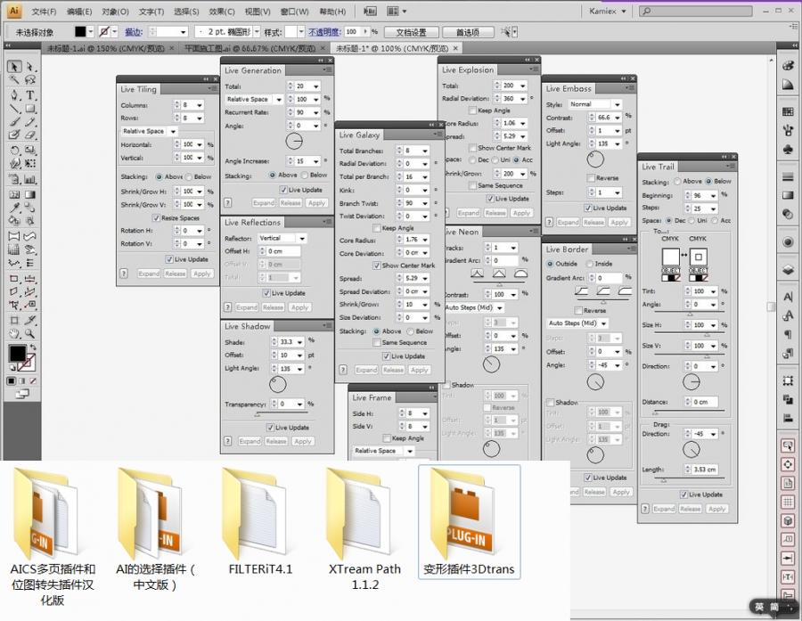Click the opacity field showing 100
This screenshot has width=802, height=621.
[354, 32]
